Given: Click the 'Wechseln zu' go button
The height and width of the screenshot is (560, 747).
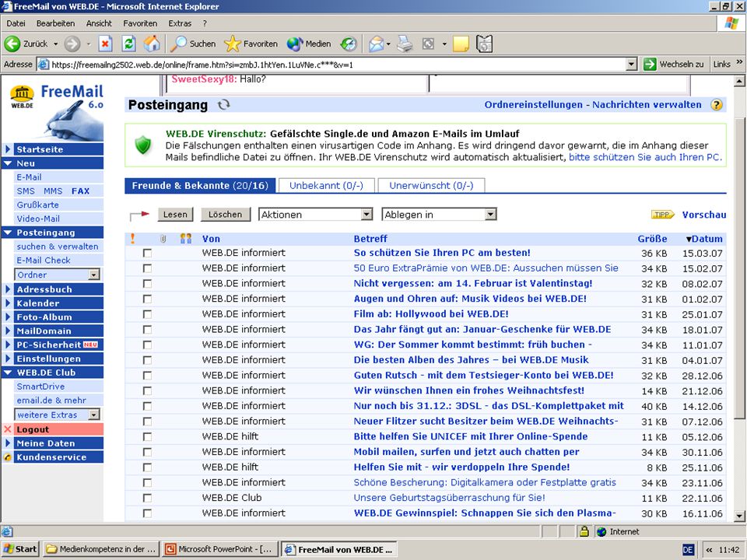Looking at the screenshot, I should 673,65.
